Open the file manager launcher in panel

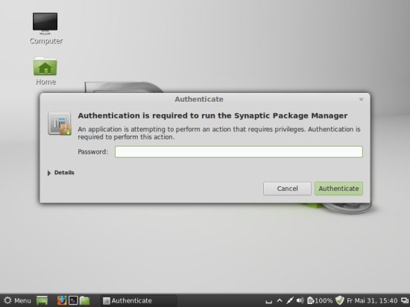84,300
